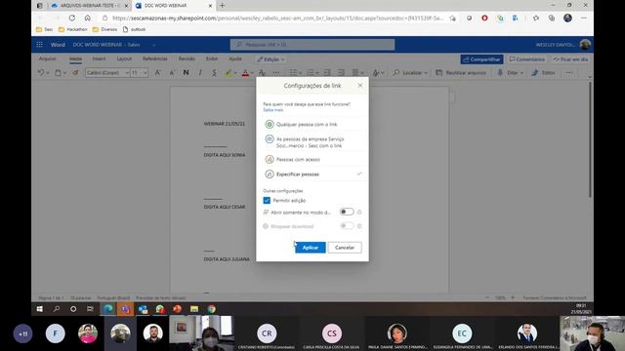Open the Arquivo menu tab
The width and height of the screenshot is (625, 351).
tap(48, 58)
